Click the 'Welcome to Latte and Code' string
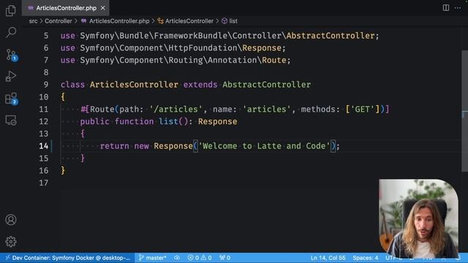The width and height of the screenshot is (468, 263). click(264, 146)
